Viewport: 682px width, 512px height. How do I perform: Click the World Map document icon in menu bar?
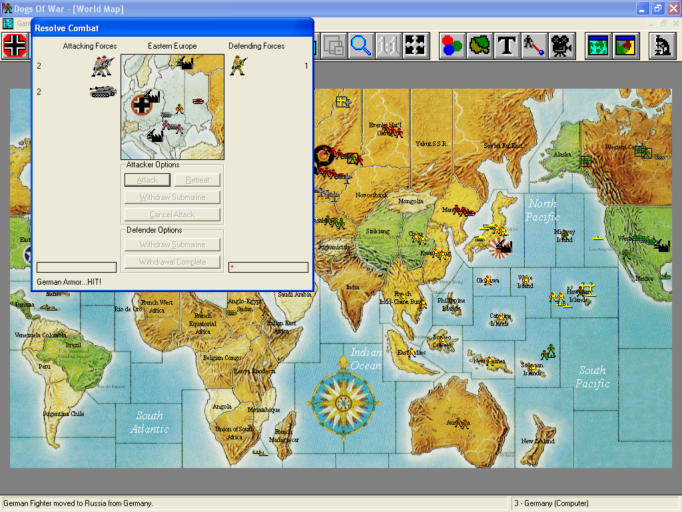8,23
